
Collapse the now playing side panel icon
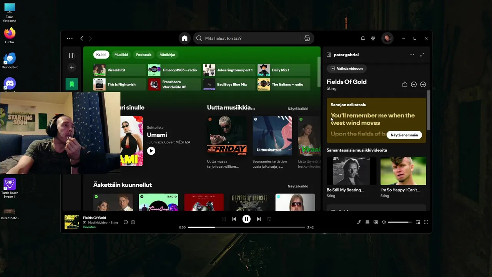(x=329, y=55)
